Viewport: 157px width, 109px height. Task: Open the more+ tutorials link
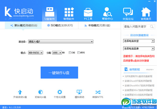click(x=150, y=69)
